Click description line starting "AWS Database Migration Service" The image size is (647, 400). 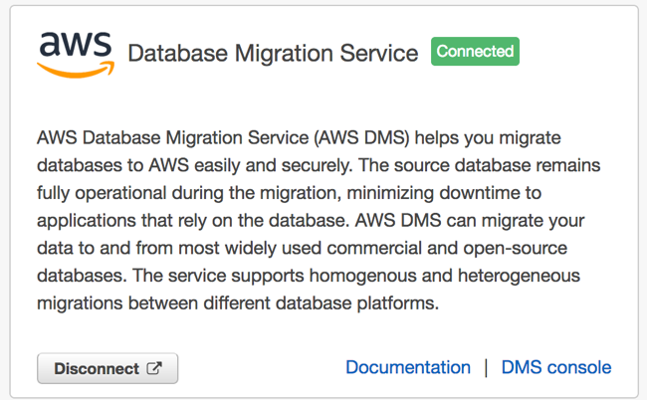pyautogui.click(x=299, y=137)
